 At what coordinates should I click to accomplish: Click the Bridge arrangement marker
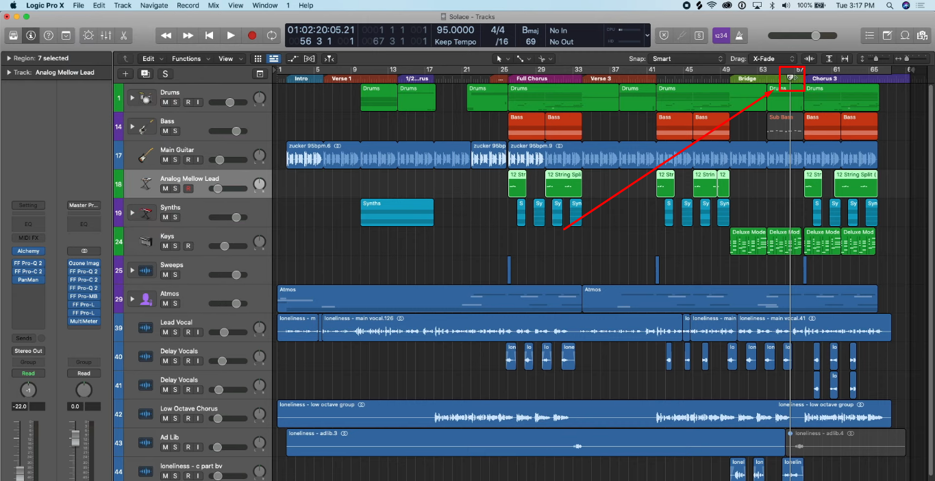[747, 79]
